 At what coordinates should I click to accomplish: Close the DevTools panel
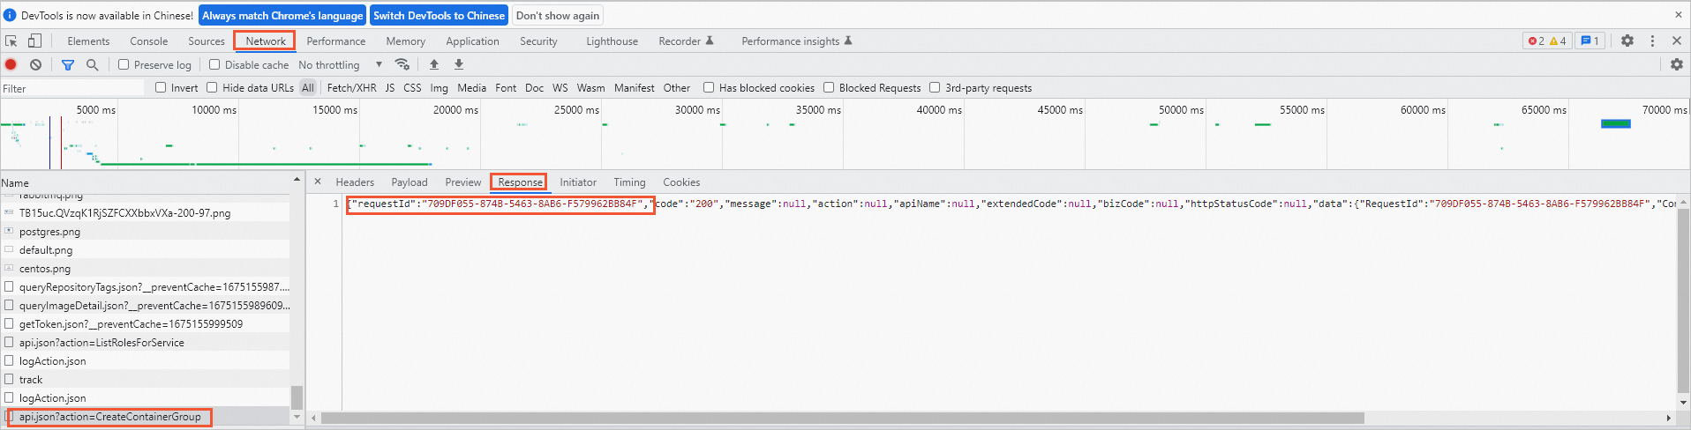click(x=1677, y=41)
